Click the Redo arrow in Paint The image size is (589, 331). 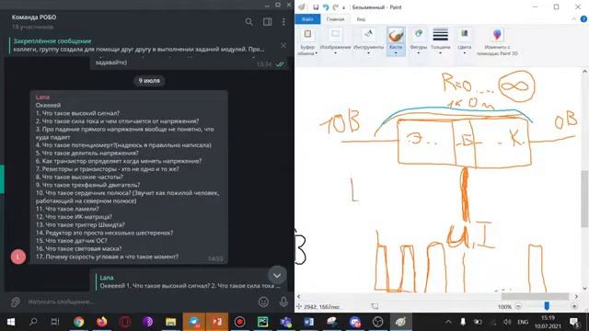point(335,7)
